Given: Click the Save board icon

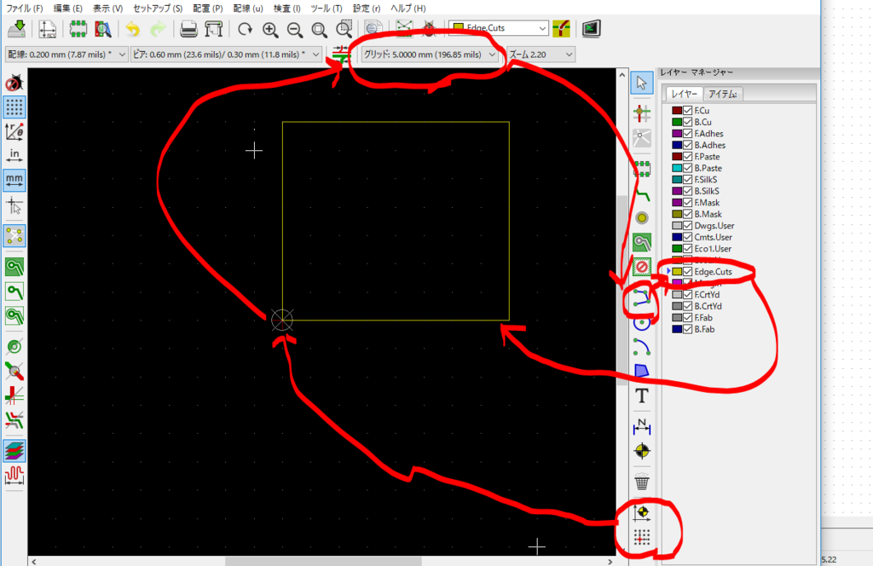Looking at the screenshot, I should coord(17,28).
